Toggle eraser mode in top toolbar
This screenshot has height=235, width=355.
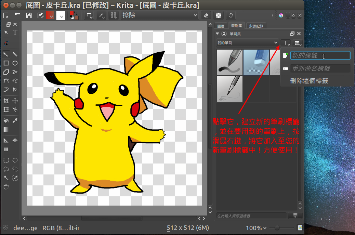tap(206, 15)
